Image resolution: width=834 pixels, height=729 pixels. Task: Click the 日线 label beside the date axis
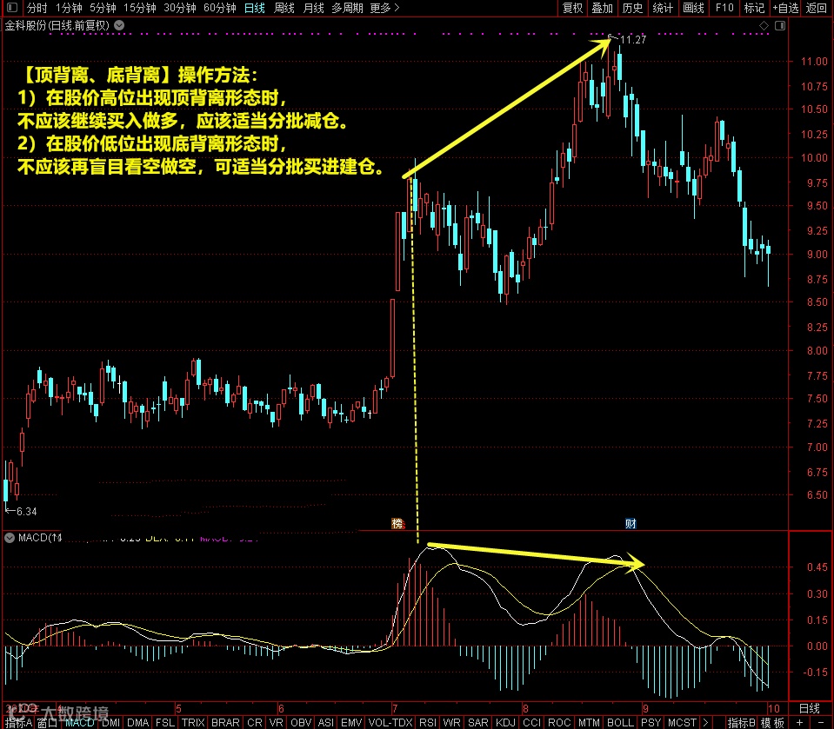tap(810, 708)
